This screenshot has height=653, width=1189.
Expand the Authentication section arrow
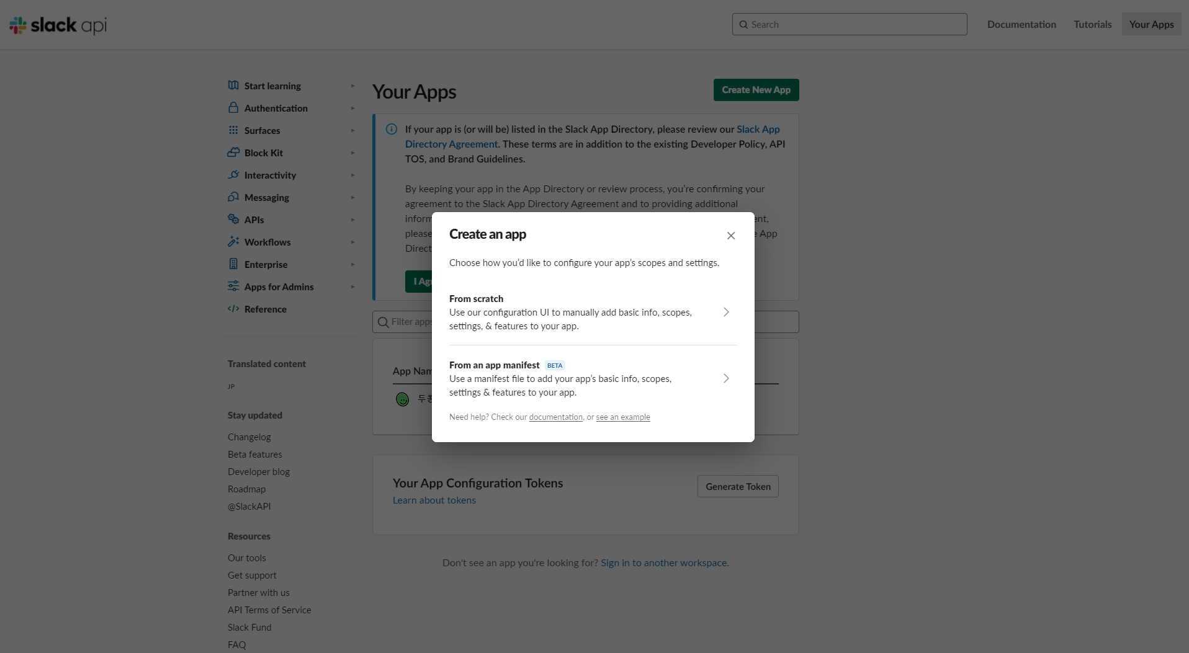tap(352, 108)
